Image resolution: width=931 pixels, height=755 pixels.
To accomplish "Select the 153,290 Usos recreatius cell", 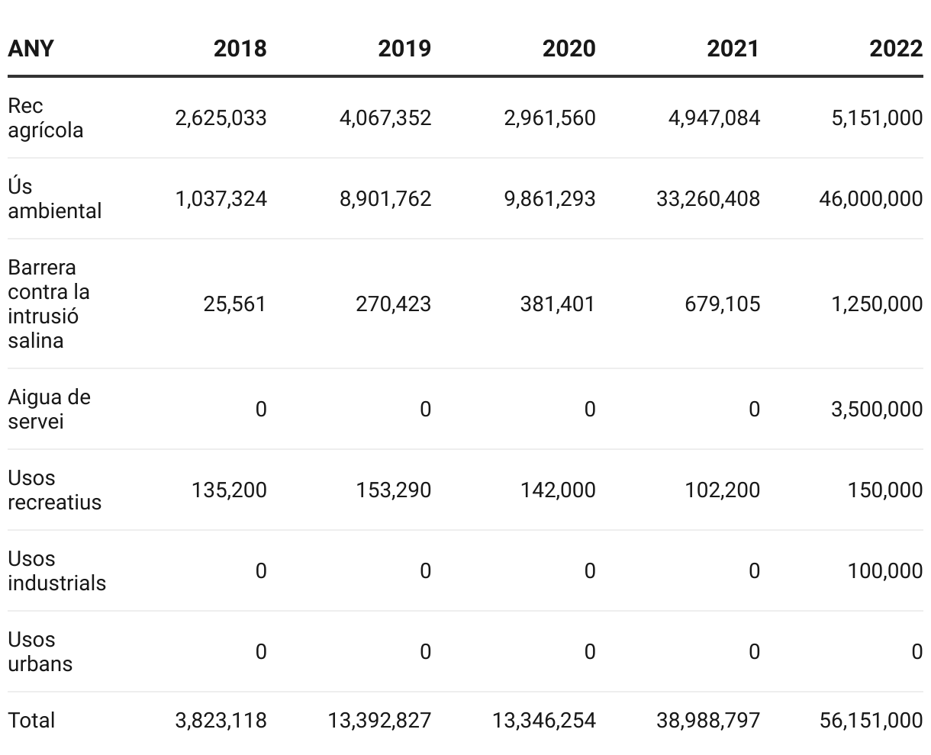I will [393, 490].
